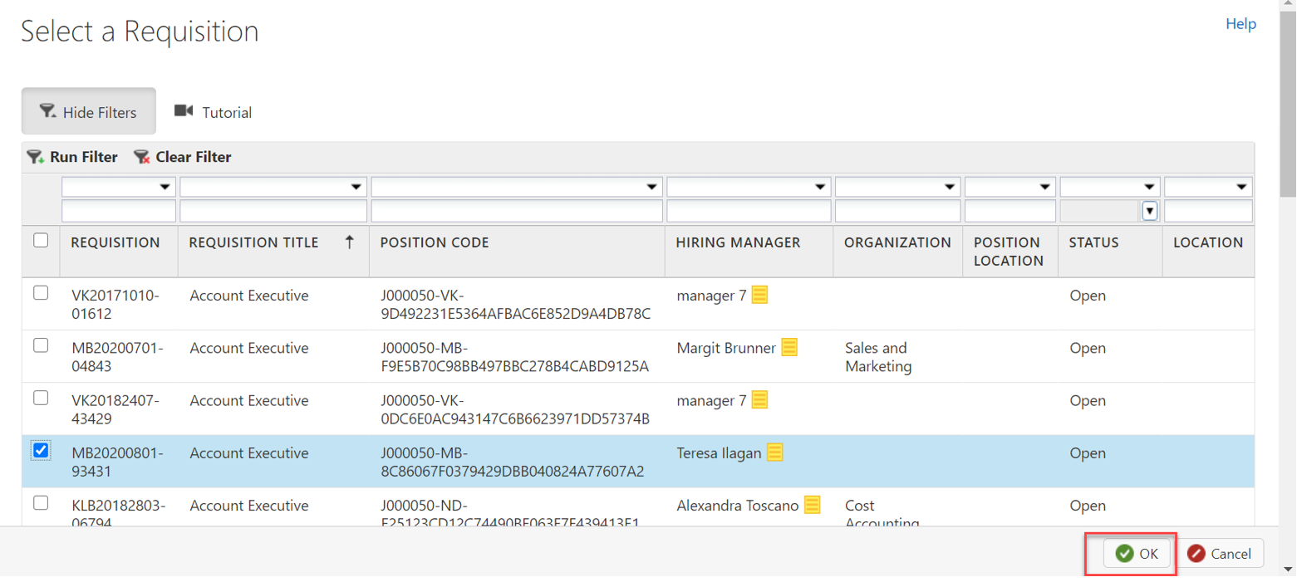Sort by Status column header
Viewport: 1297px width, 582px height.
coord(1093,242)
